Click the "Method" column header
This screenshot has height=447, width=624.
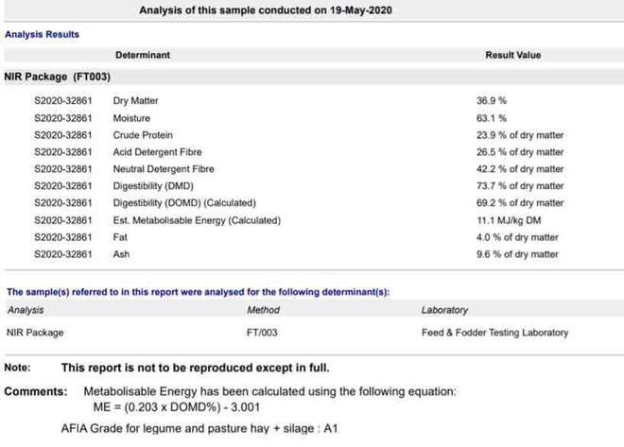(x=263, y=310)
